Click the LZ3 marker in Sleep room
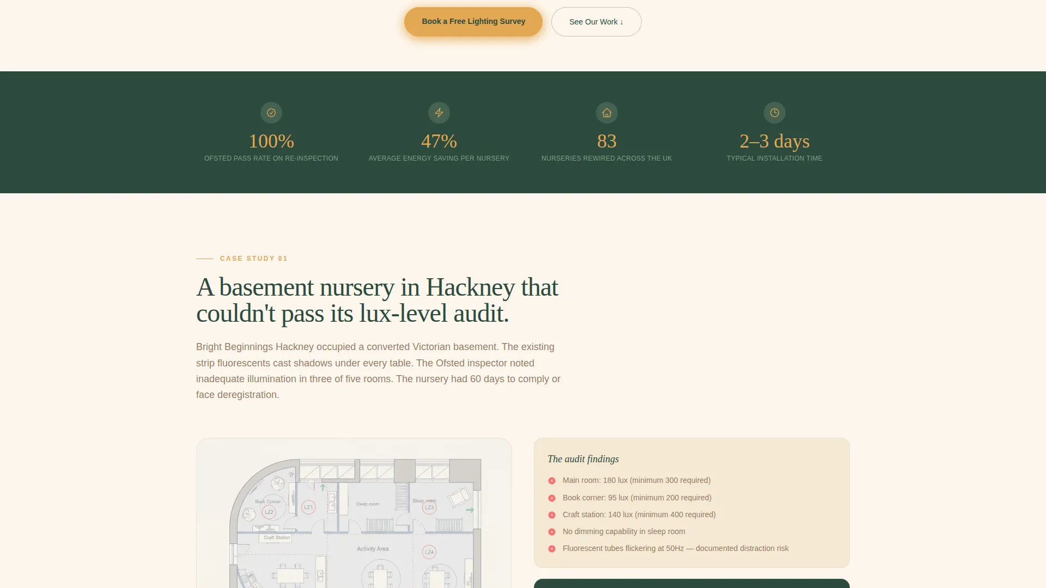The image size is (1046, 588). tap(429, 507)
